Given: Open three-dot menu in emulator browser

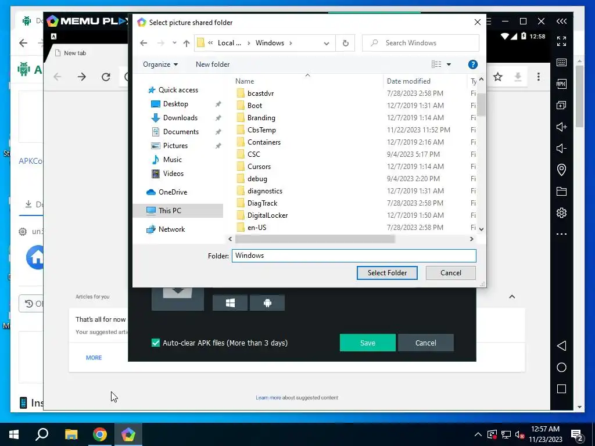Looking at the screenshot, I should click(538, 77).
